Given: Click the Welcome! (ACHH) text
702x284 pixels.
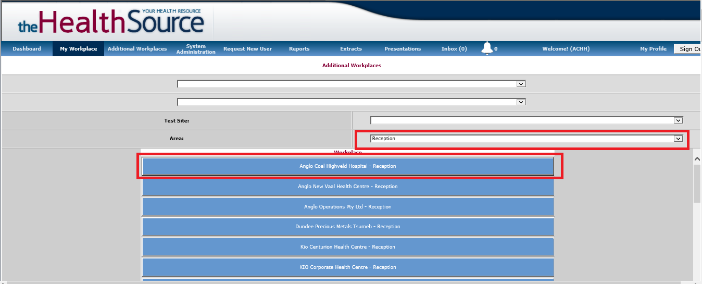Looking at the screenshot, I should [566, 49].
